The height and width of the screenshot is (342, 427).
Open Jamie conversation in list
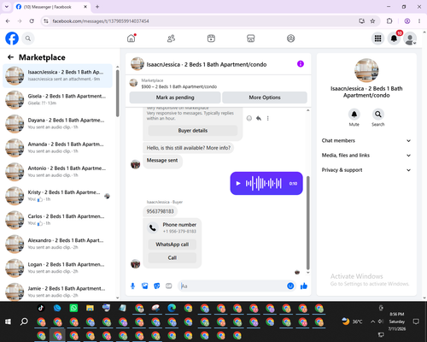[57, 292]
